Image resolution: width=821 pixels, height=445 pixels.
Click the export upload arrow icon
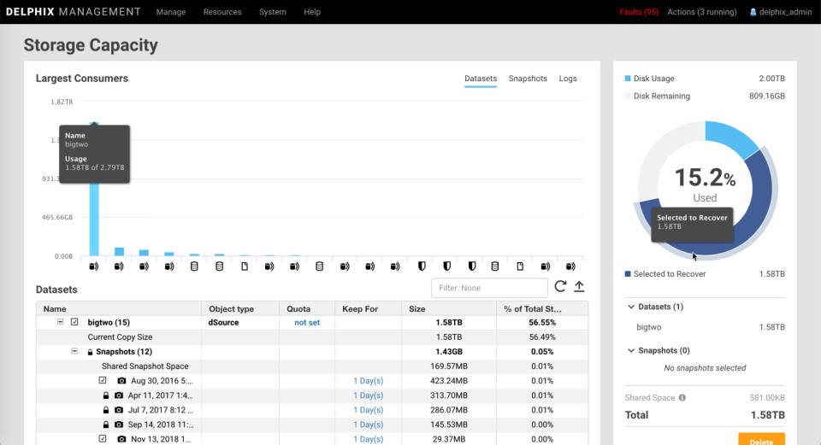coord(579,287)
